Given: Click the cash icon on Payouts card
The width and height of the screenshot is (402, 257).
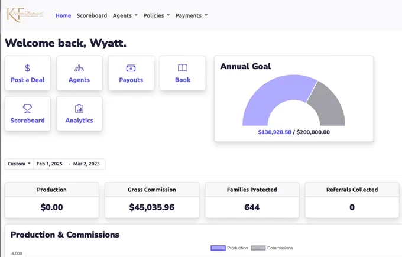Looking at the screenshot, I should click(x=131, y=68).
